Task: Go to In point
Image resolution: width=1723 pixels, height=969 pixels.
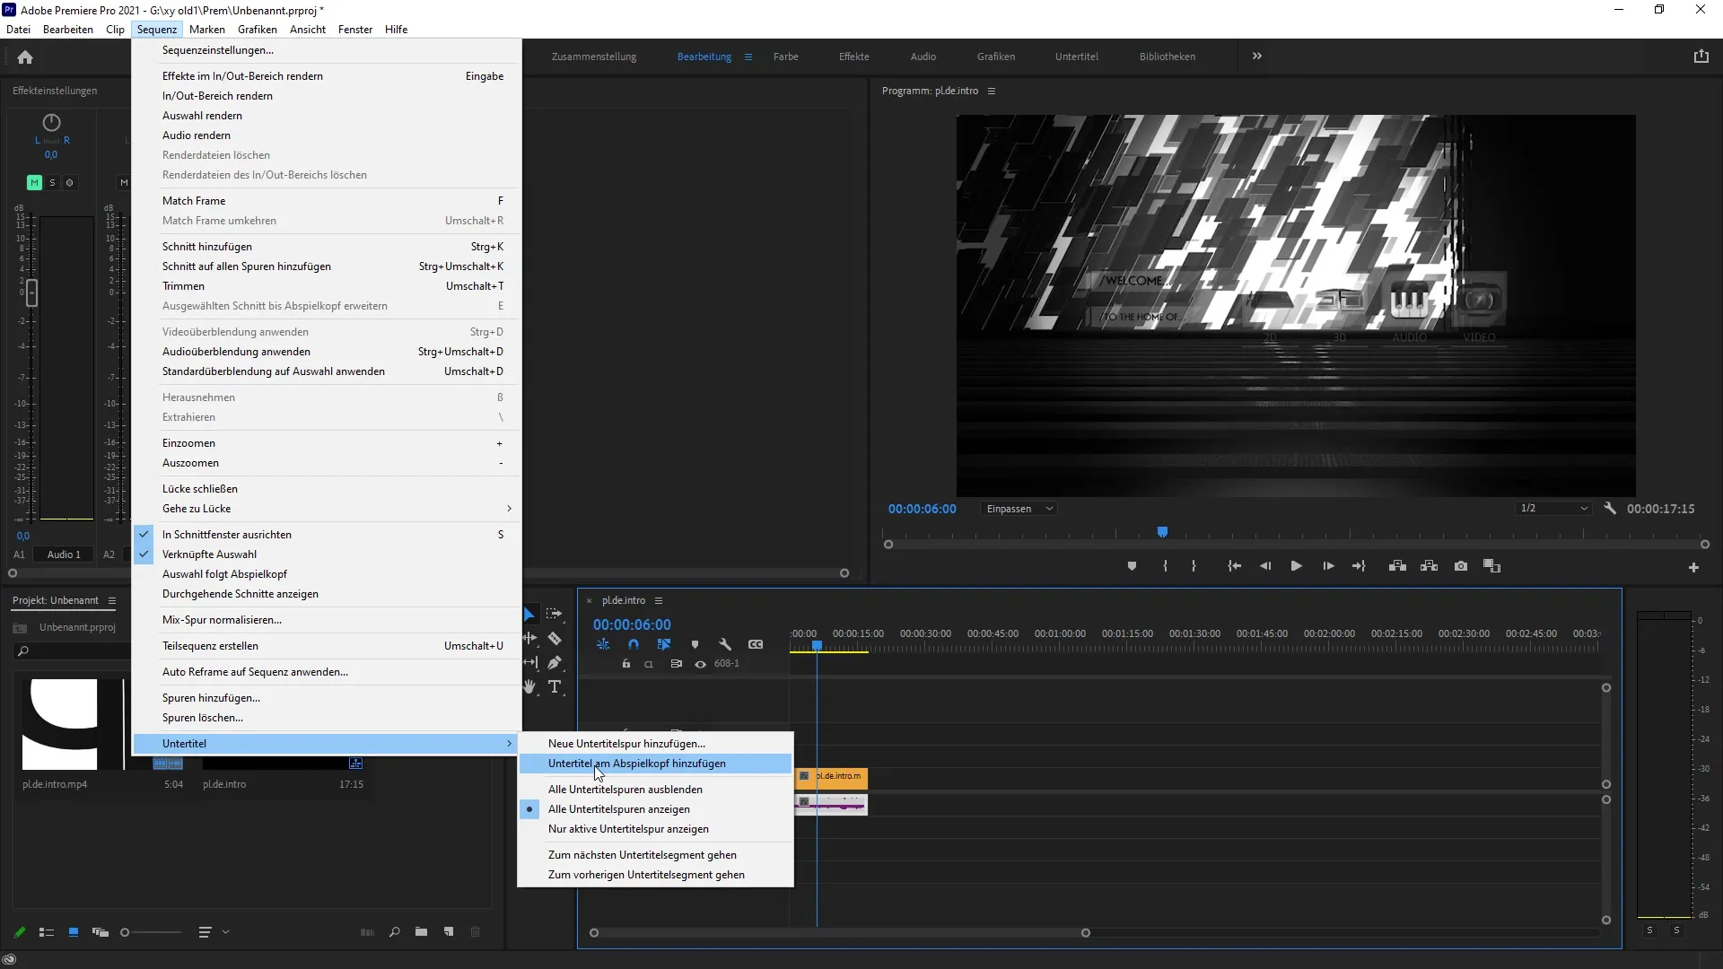Action: point(1234,566)
